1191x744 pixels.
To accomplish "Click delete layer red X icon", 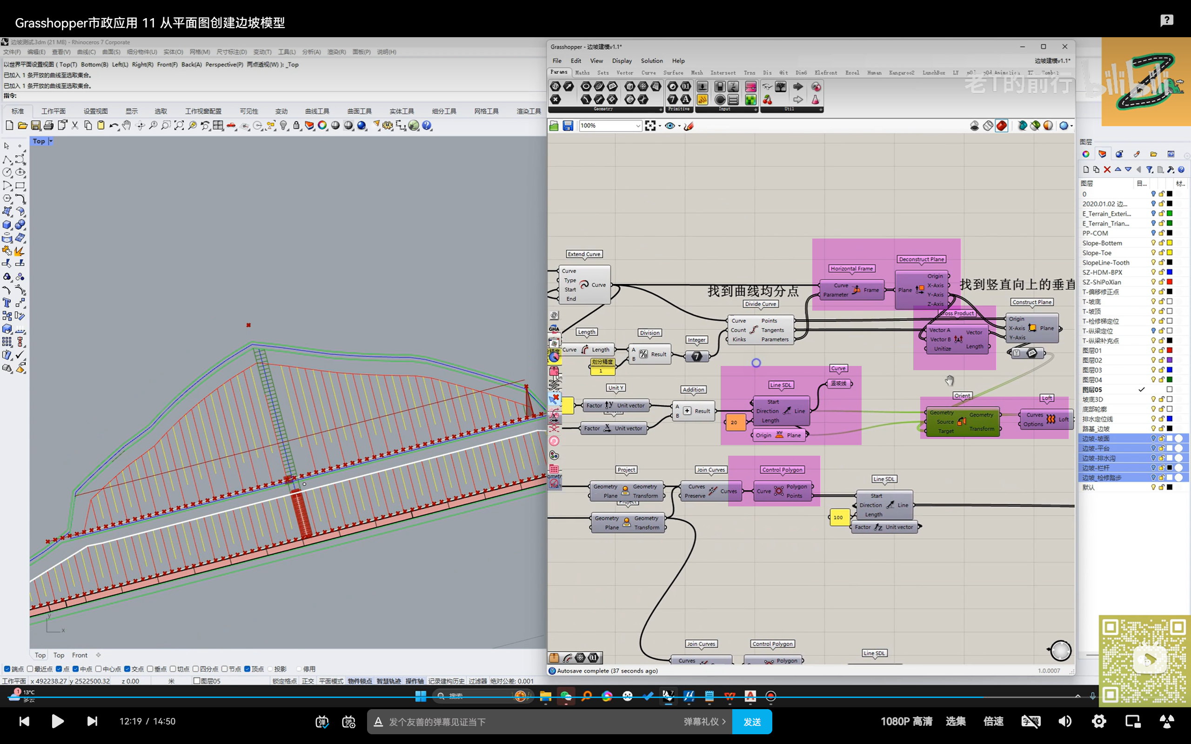I will tap(1107, 169).
